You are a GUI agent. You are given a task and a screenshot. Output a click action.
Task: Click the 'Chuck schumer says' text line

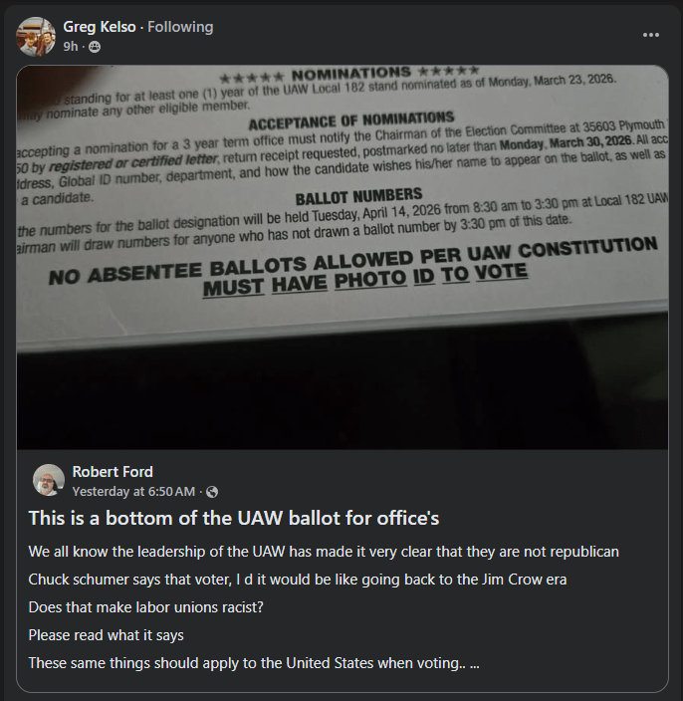298,580
